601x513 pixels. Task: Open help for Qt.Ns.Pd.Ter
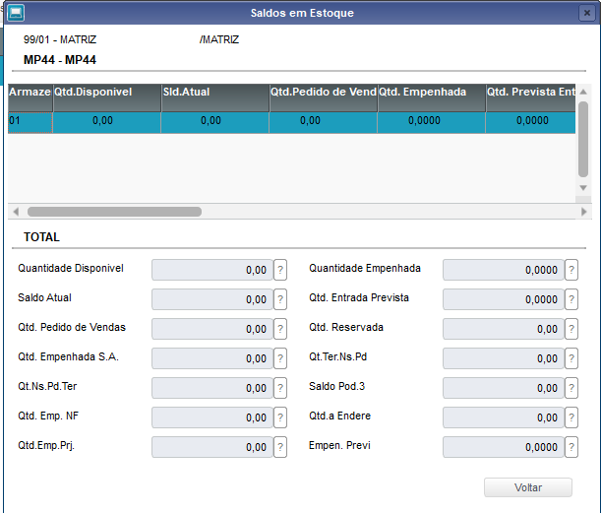click(280, 388)
